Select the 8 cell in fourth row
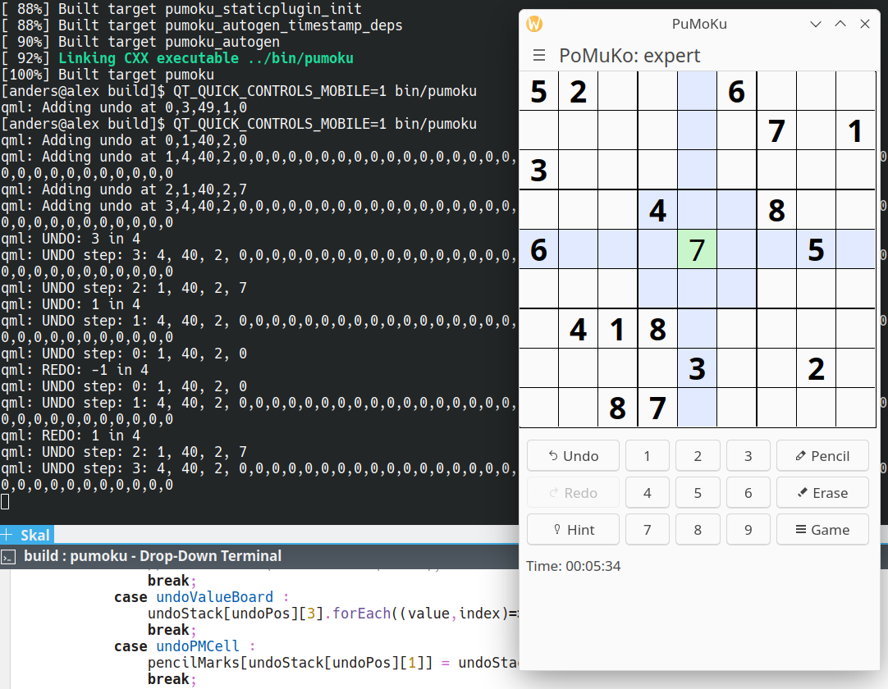This screenshot has width=888, height=689. point(776,209)
